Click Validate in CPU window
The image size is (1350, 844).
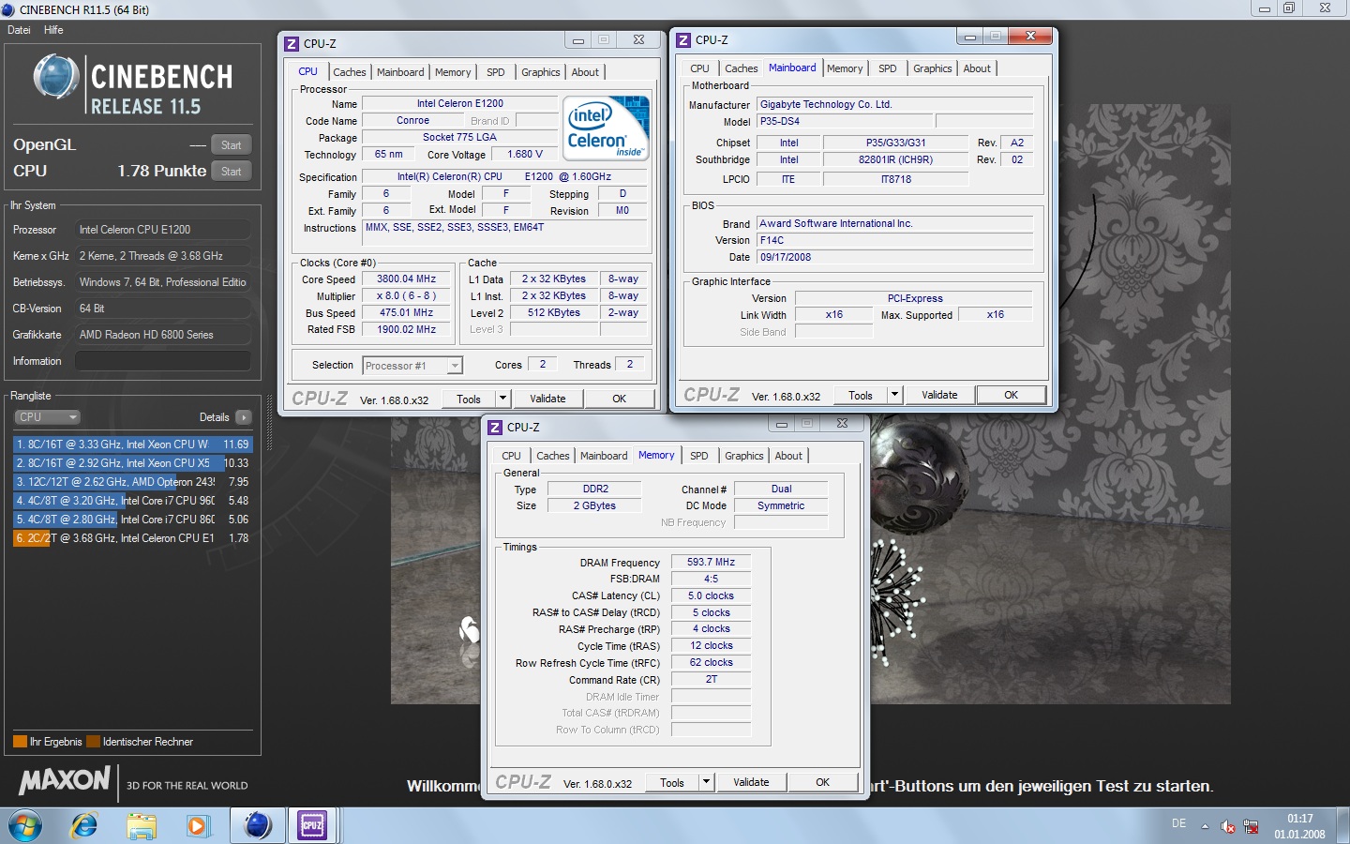(x=547, y=399)
